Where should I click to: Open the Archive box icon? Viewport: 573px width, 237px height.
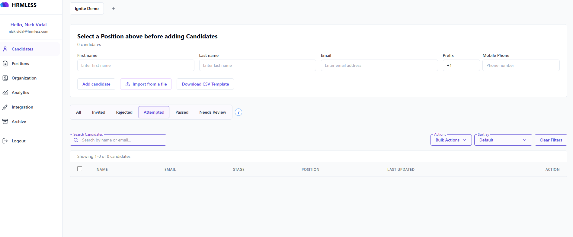[x=5, y=122]
